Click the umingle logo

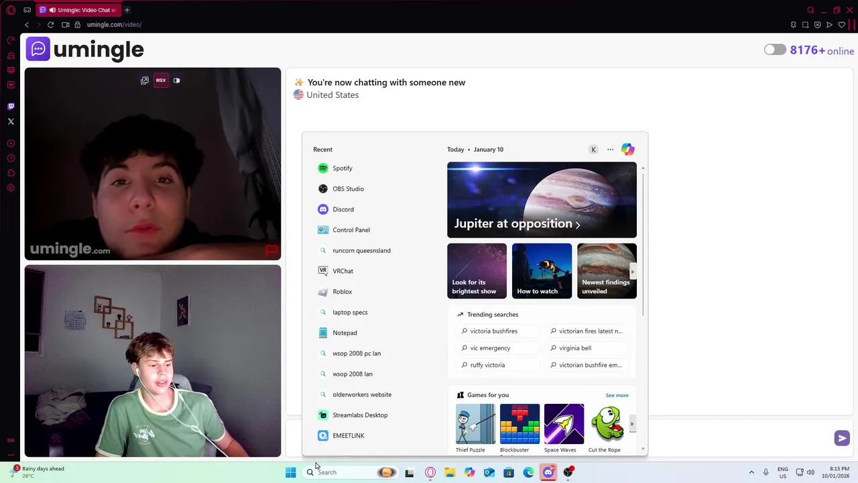tap(85, 49)
